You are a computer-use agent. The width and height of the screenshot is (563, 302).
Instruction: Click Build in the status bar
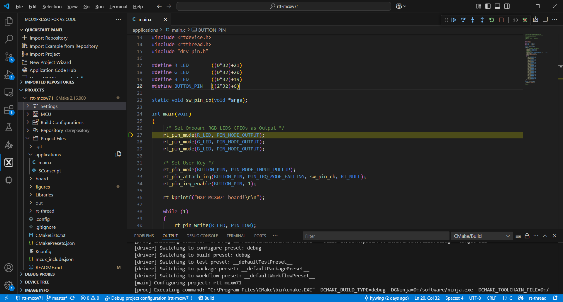click(x=206, y=298)
